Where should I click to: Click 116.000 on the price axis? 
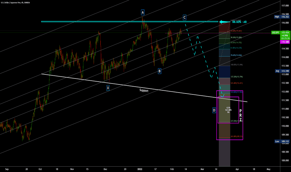[x=285, y=23]
